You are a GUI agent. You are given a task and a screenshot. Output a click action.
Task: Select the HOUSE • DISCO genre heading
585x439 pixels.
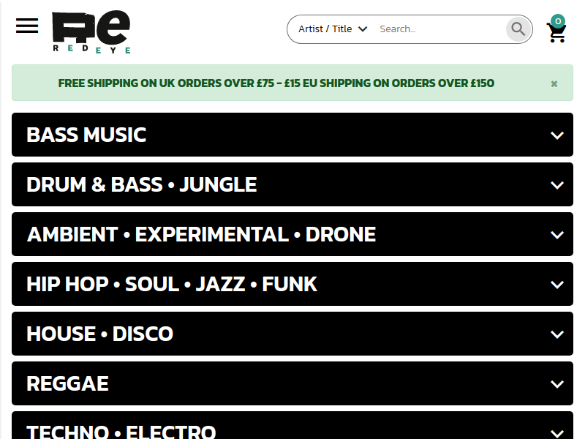pos(100,334)
